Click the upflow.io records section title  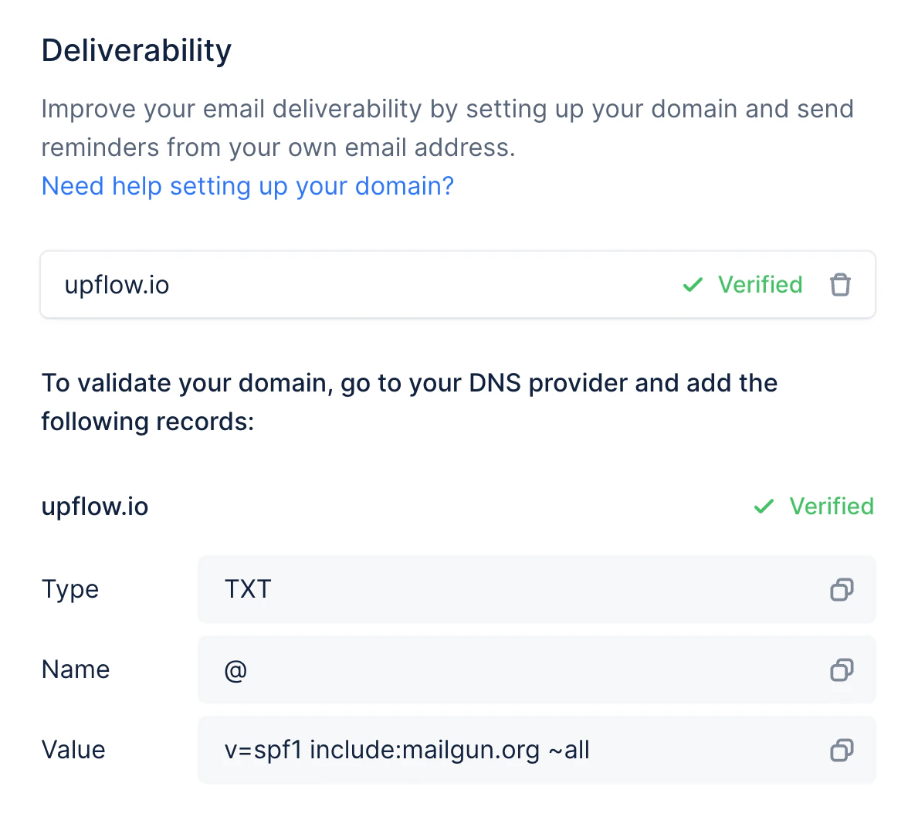click(x=95, y=507)
